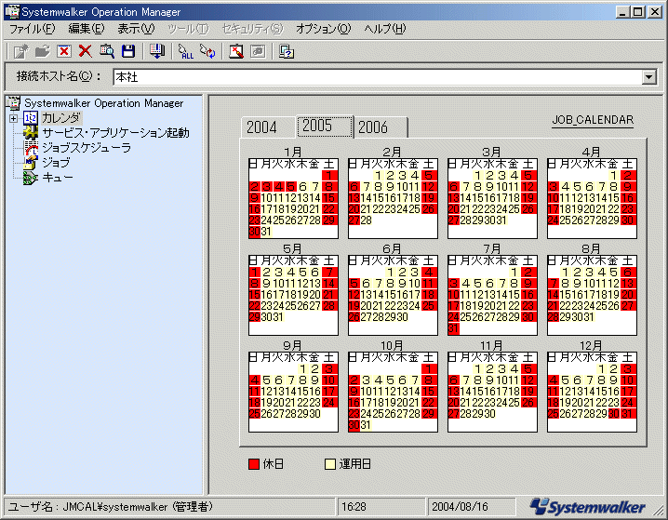668x520 pixels.
Task: Click the magnifier search toolbar icon
Action: coord(107,51)
